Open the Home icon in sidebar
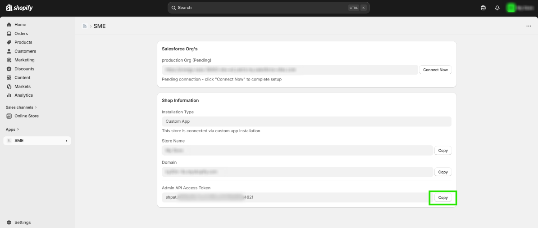Viewport: 538px width, 228px height. [9, 25]
